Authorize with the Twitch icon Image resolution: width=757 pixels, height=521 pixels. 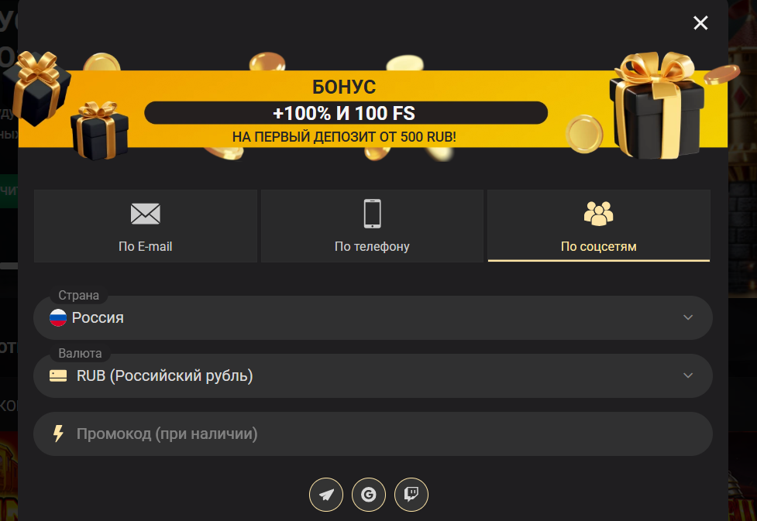(411, 495)
